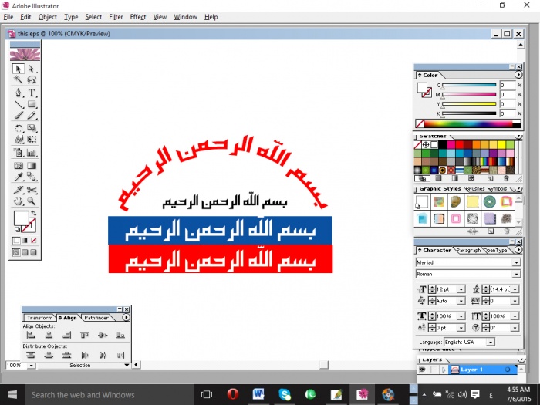Switch to the Paragraph tab
Viewport: 540px width, 405px height.
(x=468, y=251)
